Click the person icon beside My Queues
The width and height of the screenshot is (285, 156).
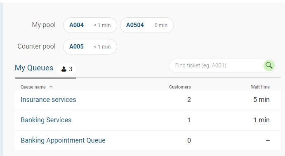tap(64, 69)
